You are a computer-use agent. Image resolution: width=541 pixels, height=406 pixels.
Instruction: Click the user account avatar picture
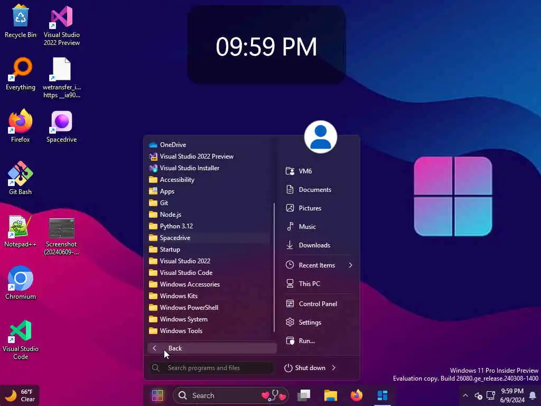(x=321, y=137)
